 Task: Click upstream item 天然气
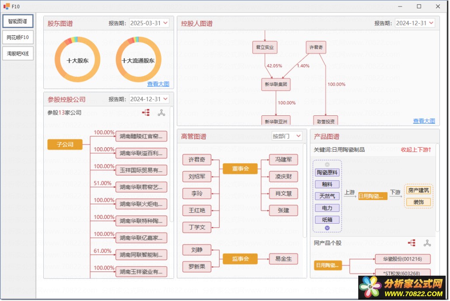pos(327,196)
